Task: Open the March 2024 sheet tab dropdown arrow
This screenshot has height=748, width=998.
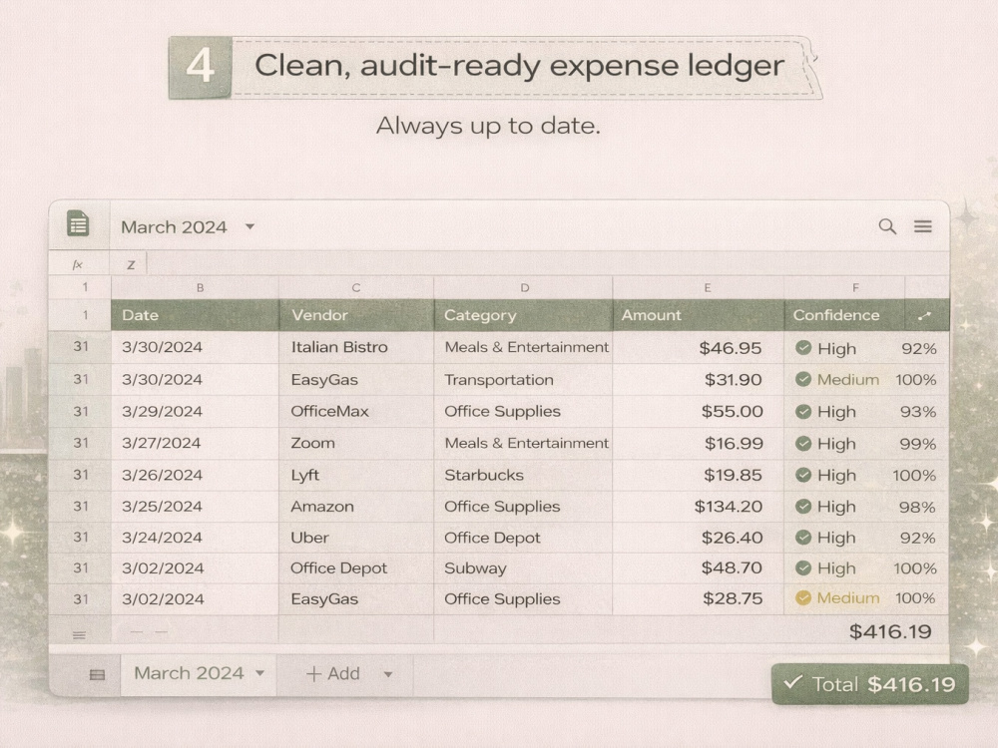Action: (x=259, y=673)
